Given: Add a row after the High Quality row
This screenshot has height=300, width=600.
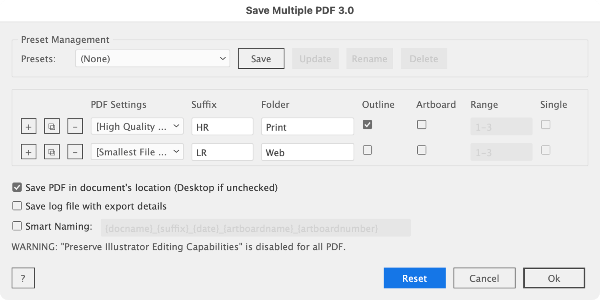Looking at the screenshot, I should pyautogui.click(x=28, y=127).
